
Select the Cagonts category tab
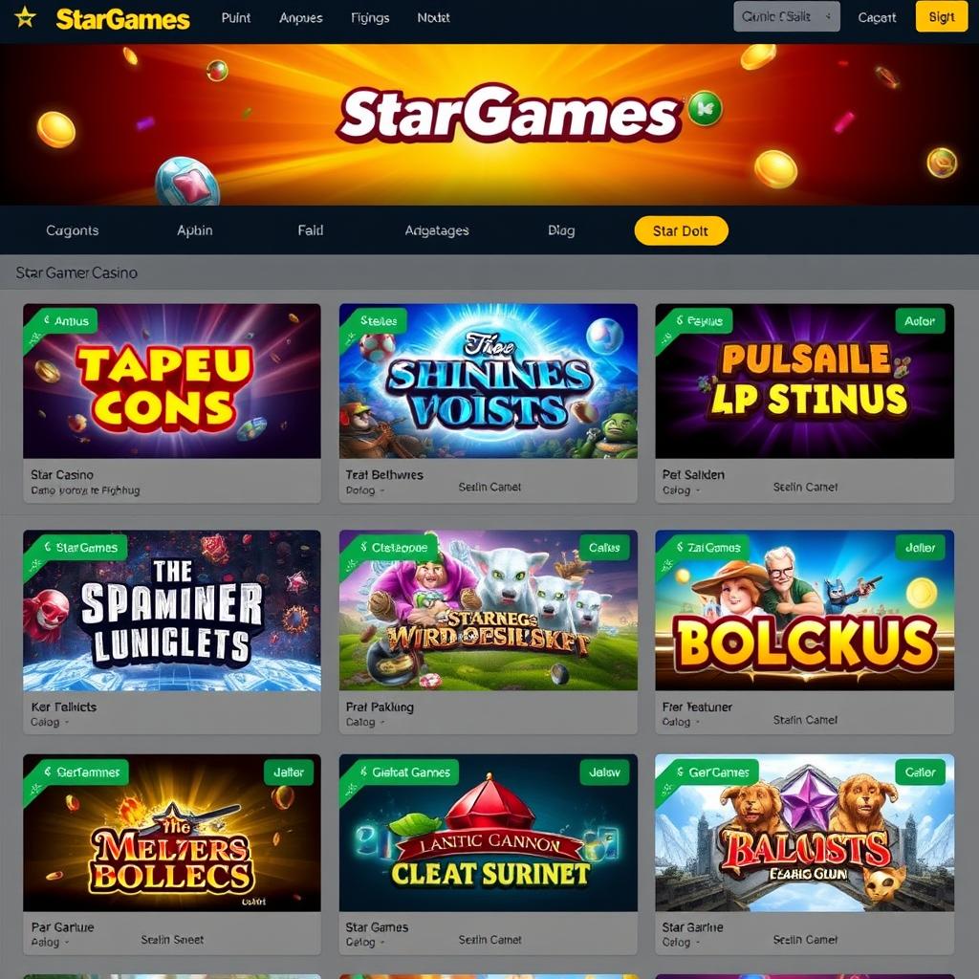coord(73,230)
